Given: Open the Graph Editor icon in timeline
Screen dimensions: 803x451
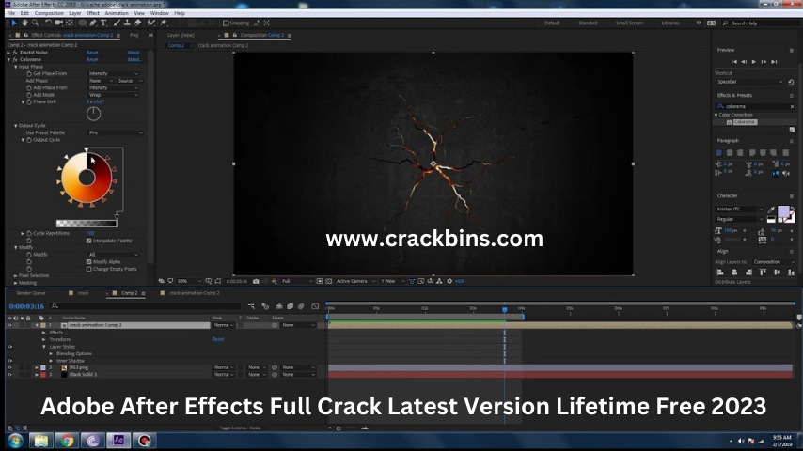Looking at the screenshot, I should click(x=315, y=306).
